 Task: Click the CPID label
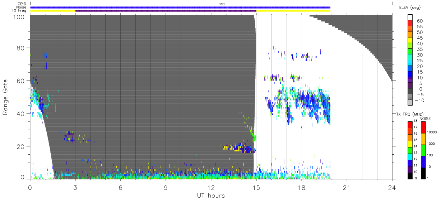(22, 4)
